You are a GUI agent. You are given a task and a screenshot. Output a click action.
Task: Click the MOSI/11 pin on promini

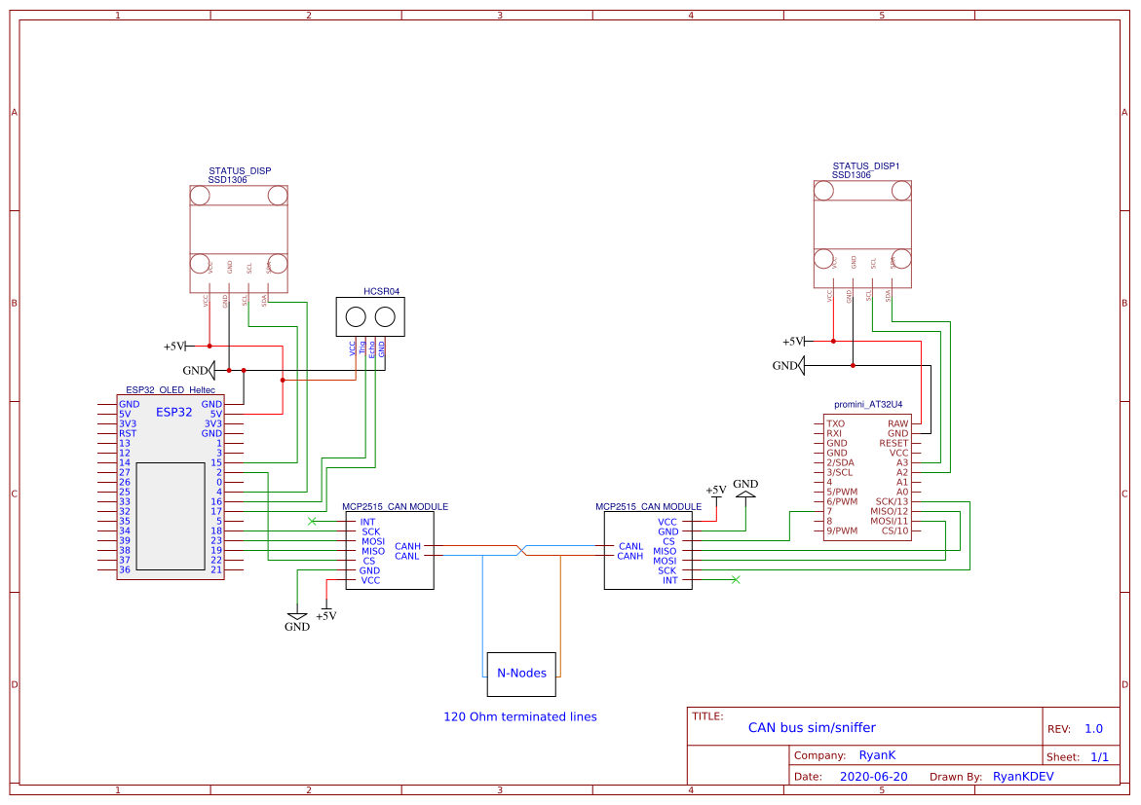click(890, 522)
